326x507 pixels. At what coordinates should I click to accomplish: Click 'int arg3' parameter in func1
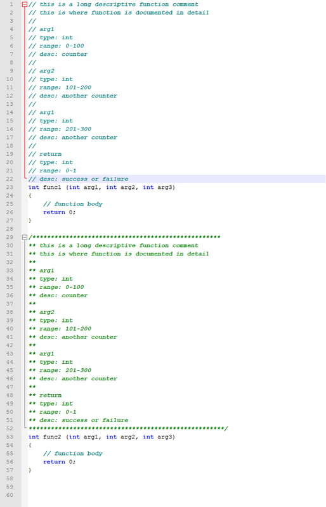[x=157, y=187]
